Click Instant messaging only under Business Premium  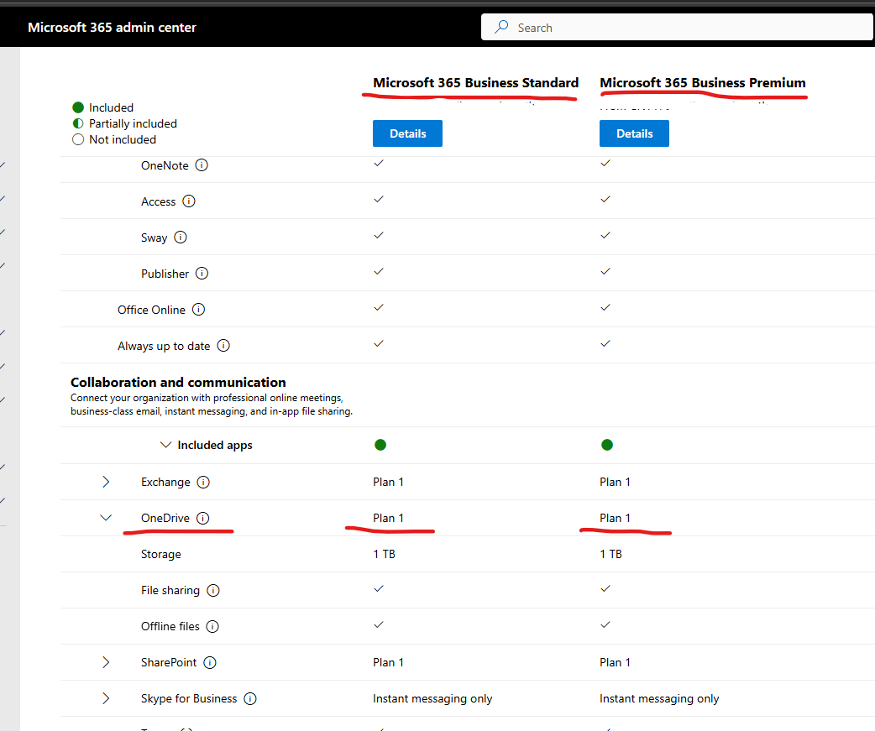pyautogui.click(x=659, y=698)
